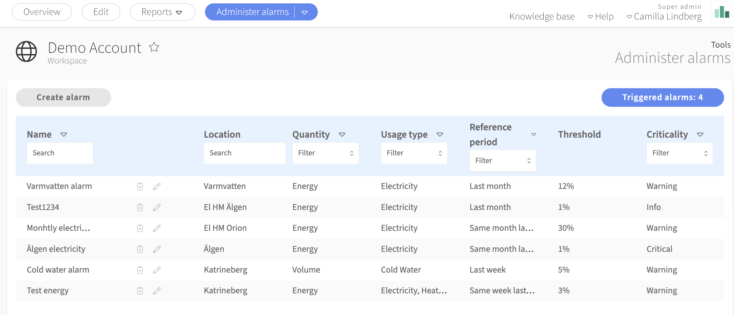Open the Reference period filter dropdown

click(503, 161)
